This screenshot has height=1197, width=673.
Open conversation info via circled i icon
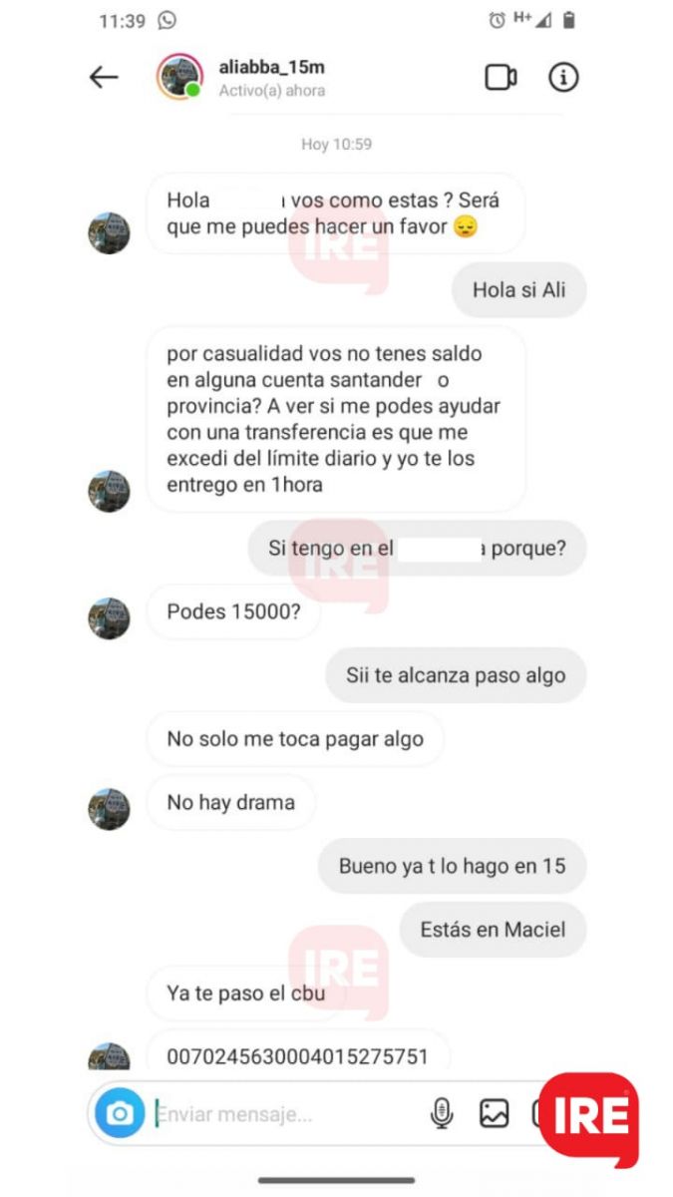[x=563, y=77]
